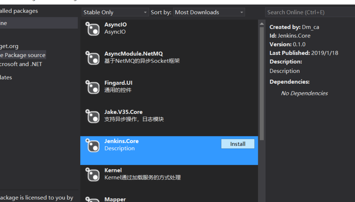The image size is (355, 202).
Task: Click the Id Jenkins.Core detail line
Action: [x=290, y=36]
